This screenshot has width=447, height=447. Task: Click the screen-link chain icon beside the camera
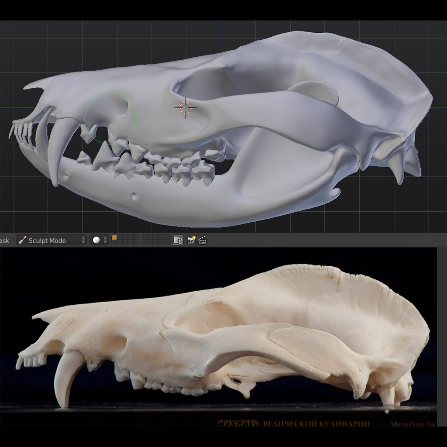click(177, 240)
